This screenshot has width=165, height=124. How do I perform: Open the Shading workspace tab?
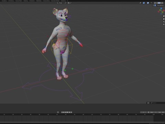click(x=25, y=1)
